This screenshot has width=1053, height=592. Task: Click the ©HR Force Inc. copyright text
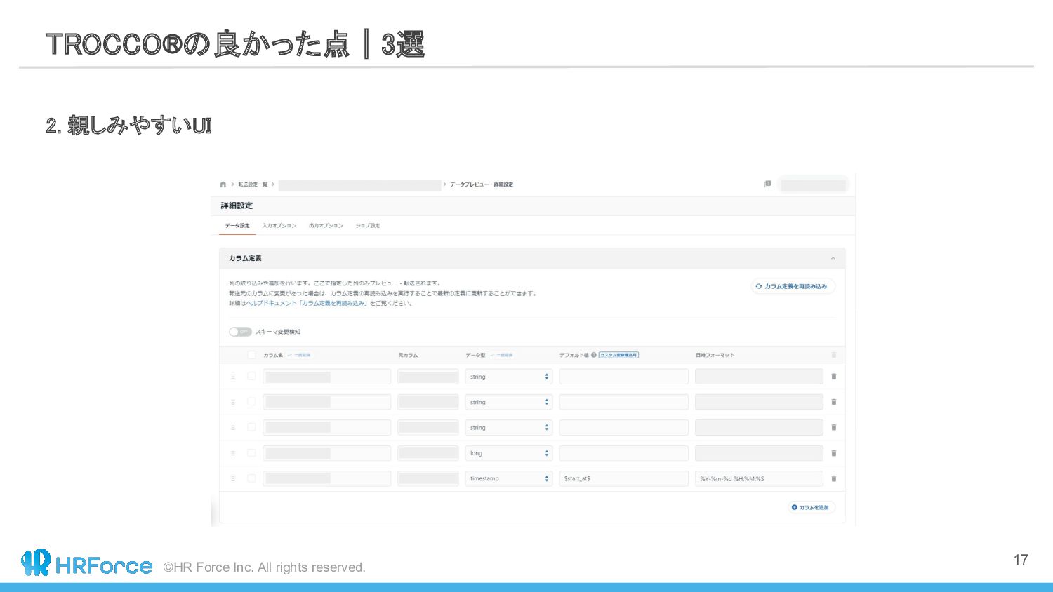click(264, 567)
